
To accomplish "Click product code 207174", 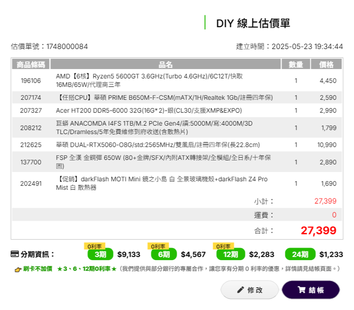I will pos(31,98).
